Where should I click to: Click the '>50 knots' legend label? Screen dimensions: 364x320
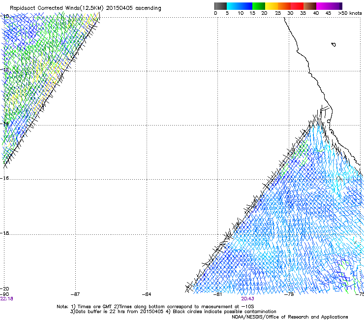click(350, 13)
